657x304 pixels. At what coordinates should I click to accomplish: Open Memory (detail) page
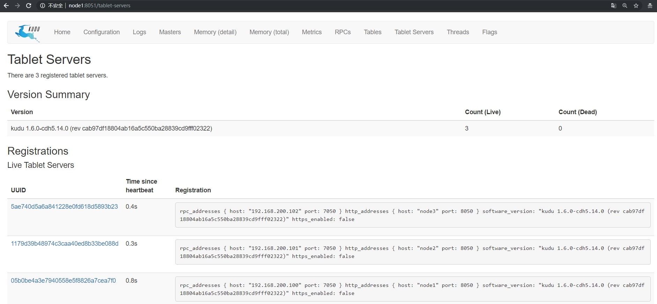tap(215, 32)
